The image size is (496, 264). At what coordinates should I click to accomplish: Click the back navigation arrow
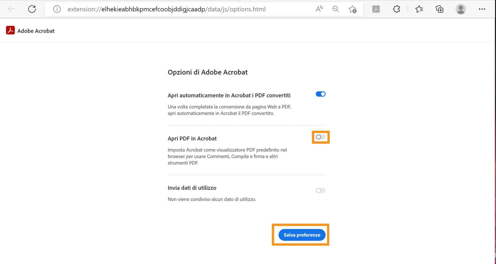(11, 9)
